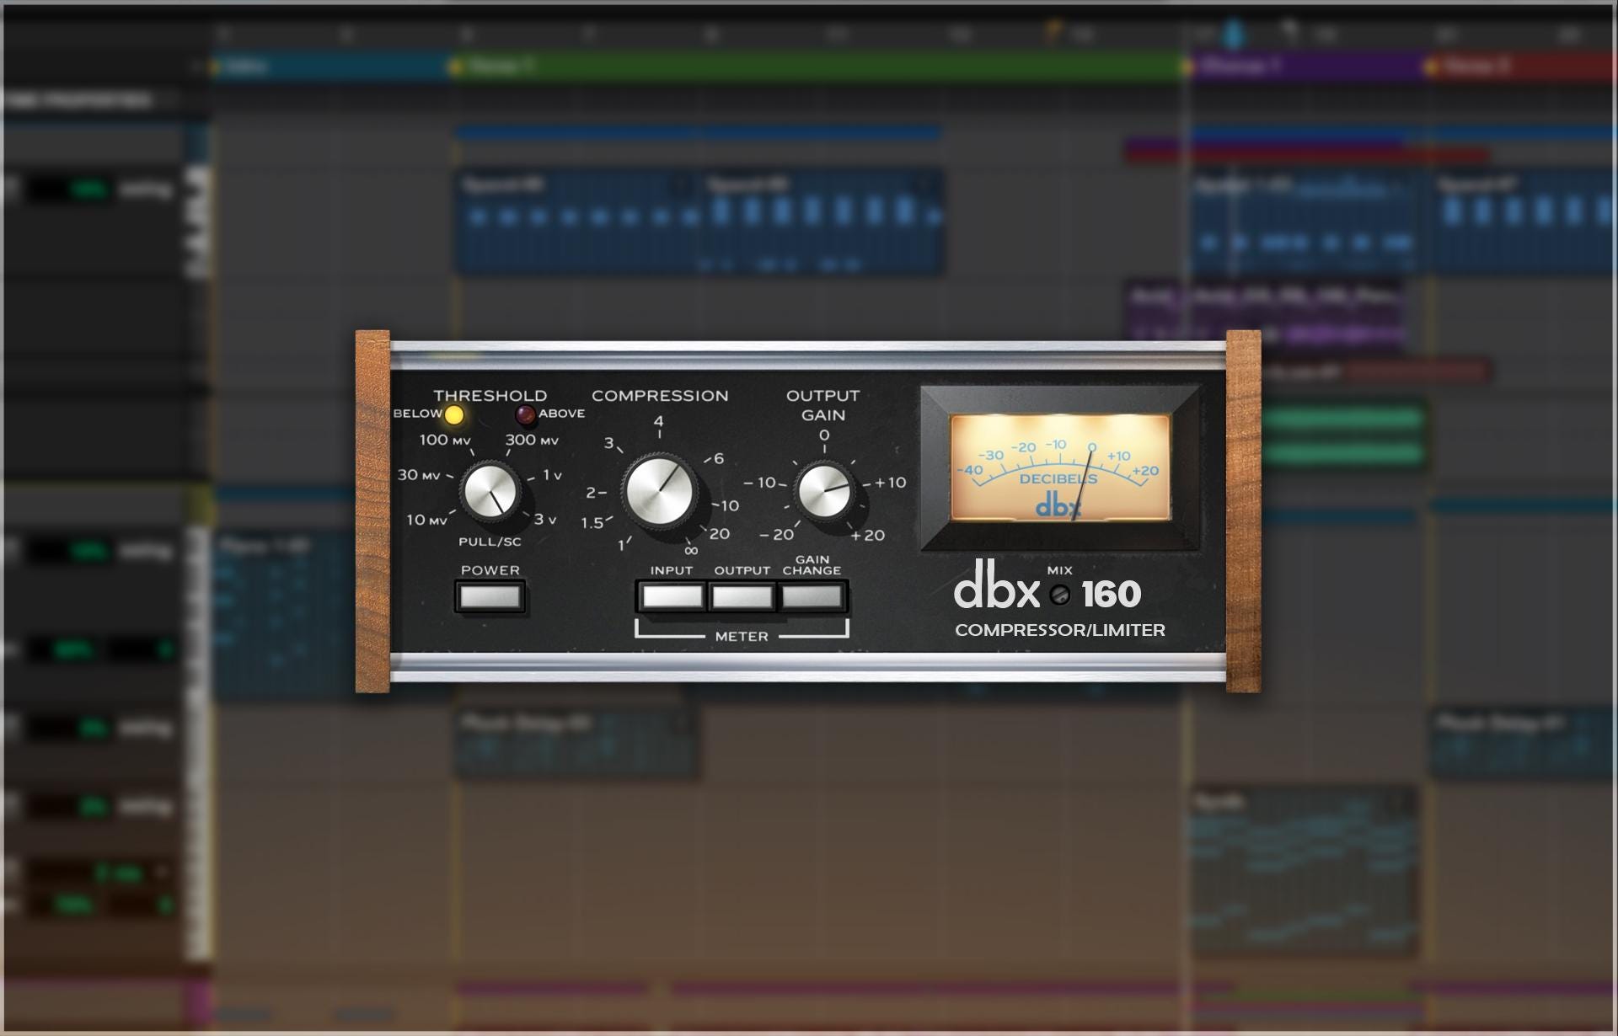Click the COMPRESSION ratio knob
This screenshot has height=1036, width=1618.
pyautogui.click(x=660, y=491)
